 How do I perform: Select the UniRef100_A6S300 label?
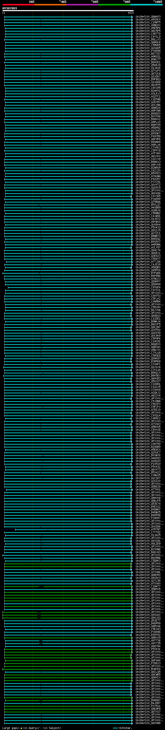pyautogui.click(x=148, y=156)
